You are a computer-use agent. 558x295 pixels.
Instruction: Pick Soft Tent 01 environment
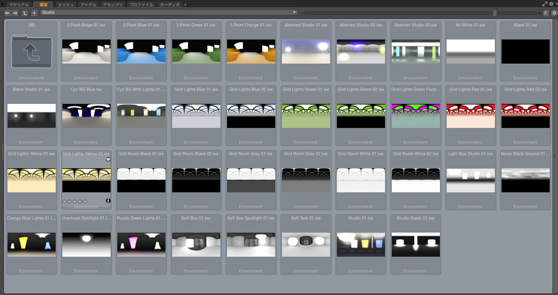click(306, 244)
